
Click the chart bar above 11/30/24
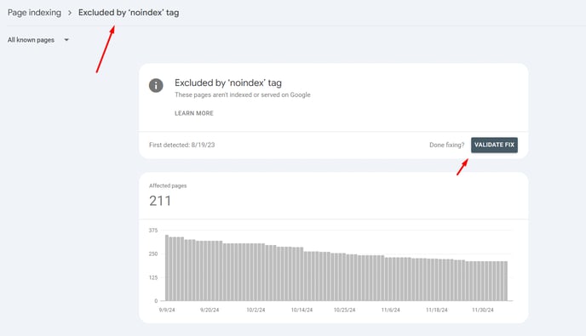tap(483, 281)
